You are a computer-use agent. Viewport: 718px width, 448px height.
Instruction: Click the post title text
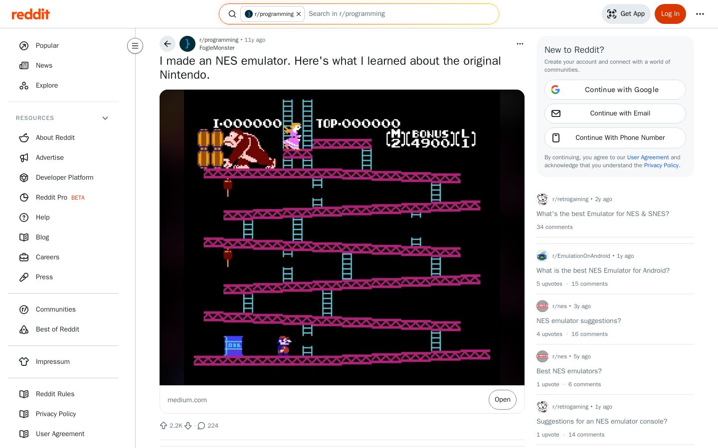tap(330, 68)
